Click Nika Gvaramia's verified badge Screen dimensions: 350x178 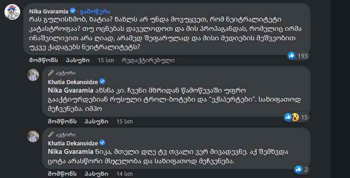pos(73,11)
